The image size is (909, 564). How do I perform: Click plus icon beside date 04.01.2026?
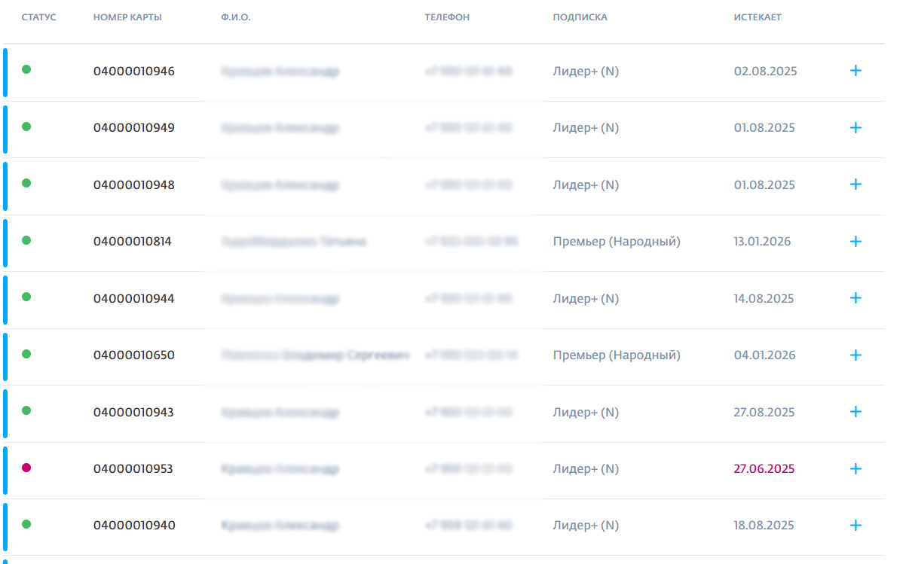(855, 355)
